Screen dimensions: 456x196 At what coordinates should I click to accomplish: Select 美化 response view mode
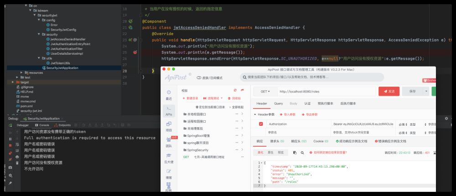(x=260, y=152)
